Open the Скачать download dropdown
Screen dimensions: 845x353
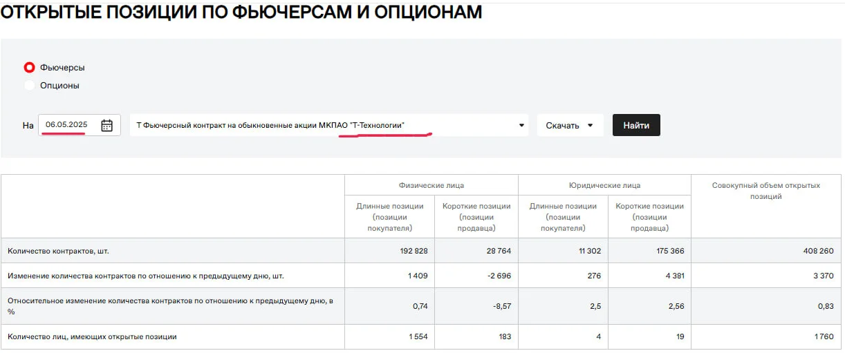click(x=570, y=125)
